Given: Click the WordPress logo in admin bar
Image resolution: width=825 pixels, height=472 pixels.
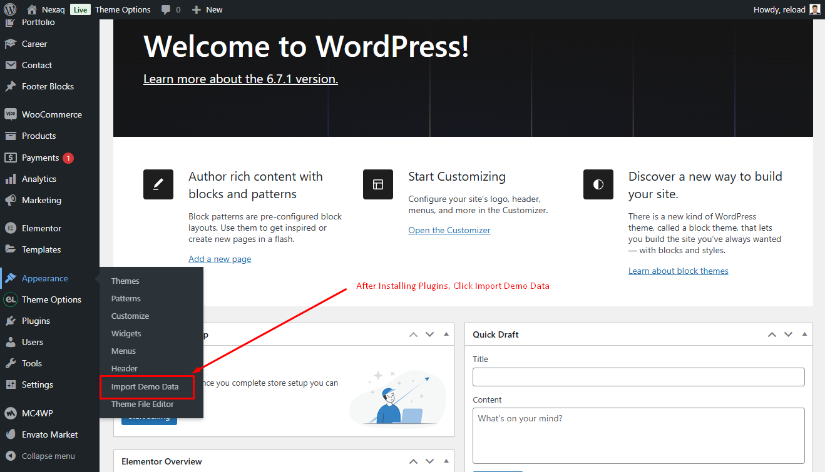Looking at the screenshot, I should [10, 9].
